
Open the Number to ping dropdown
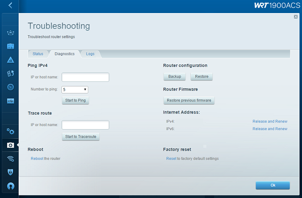click(74, 89)
